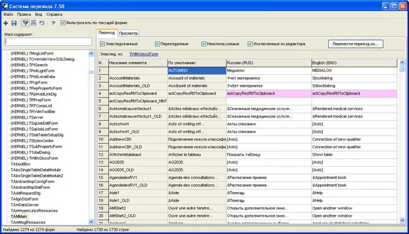Click table scrollbar down arrow
409x234 pixels.
click(x=402, y=221)
